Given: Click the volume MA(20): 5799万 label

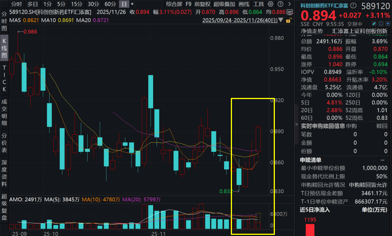Looking at the screenshot, I should (x=142, y=200).
